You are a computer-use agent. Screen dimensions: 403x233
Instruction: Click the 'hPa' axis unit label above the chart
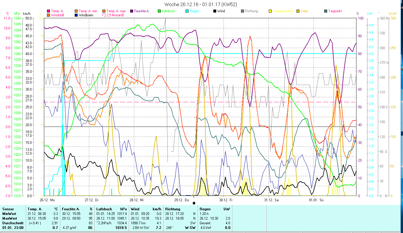pyautogui.click(x=17, y=14)
